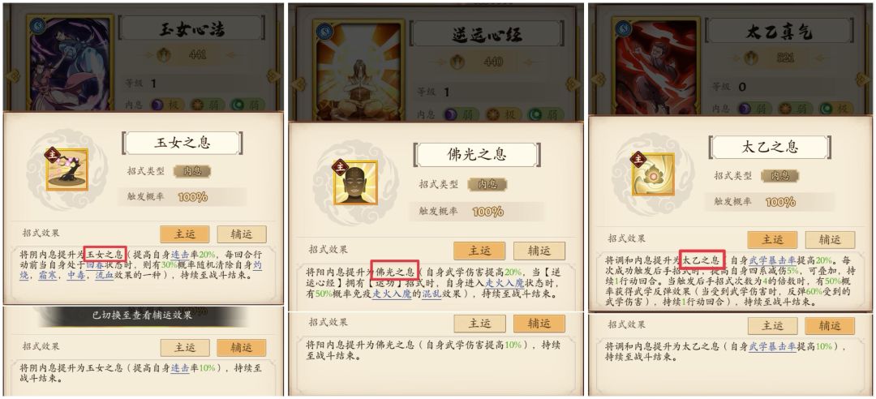Viewport: 876px width, 399px height.
Task: Open the 混乱 effect link
Action: [x=430, y=294]
